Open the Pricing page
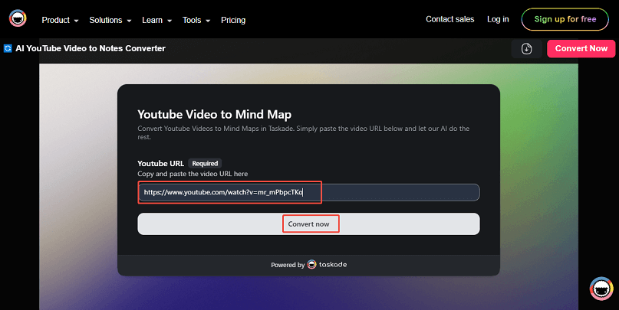Viewport: 619px width, 310px height. (x=233, y=20)
